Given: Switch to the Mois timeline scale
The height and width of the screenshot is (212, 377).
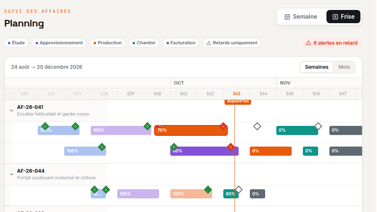Looking at the screenshot, I should (344, 67).
